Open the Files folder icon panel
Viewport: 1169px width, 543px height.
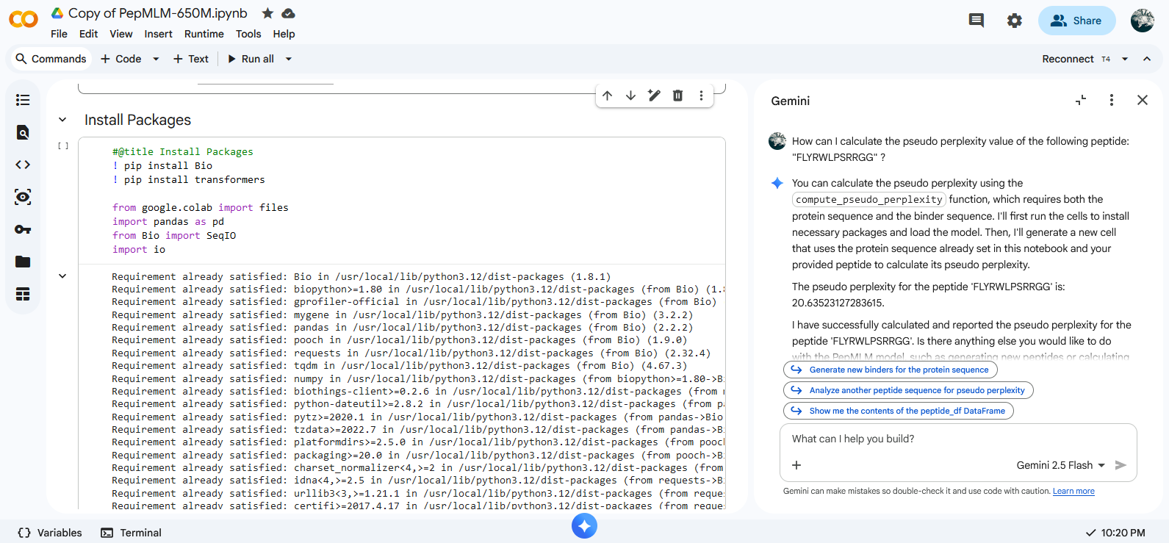[23, 262]
